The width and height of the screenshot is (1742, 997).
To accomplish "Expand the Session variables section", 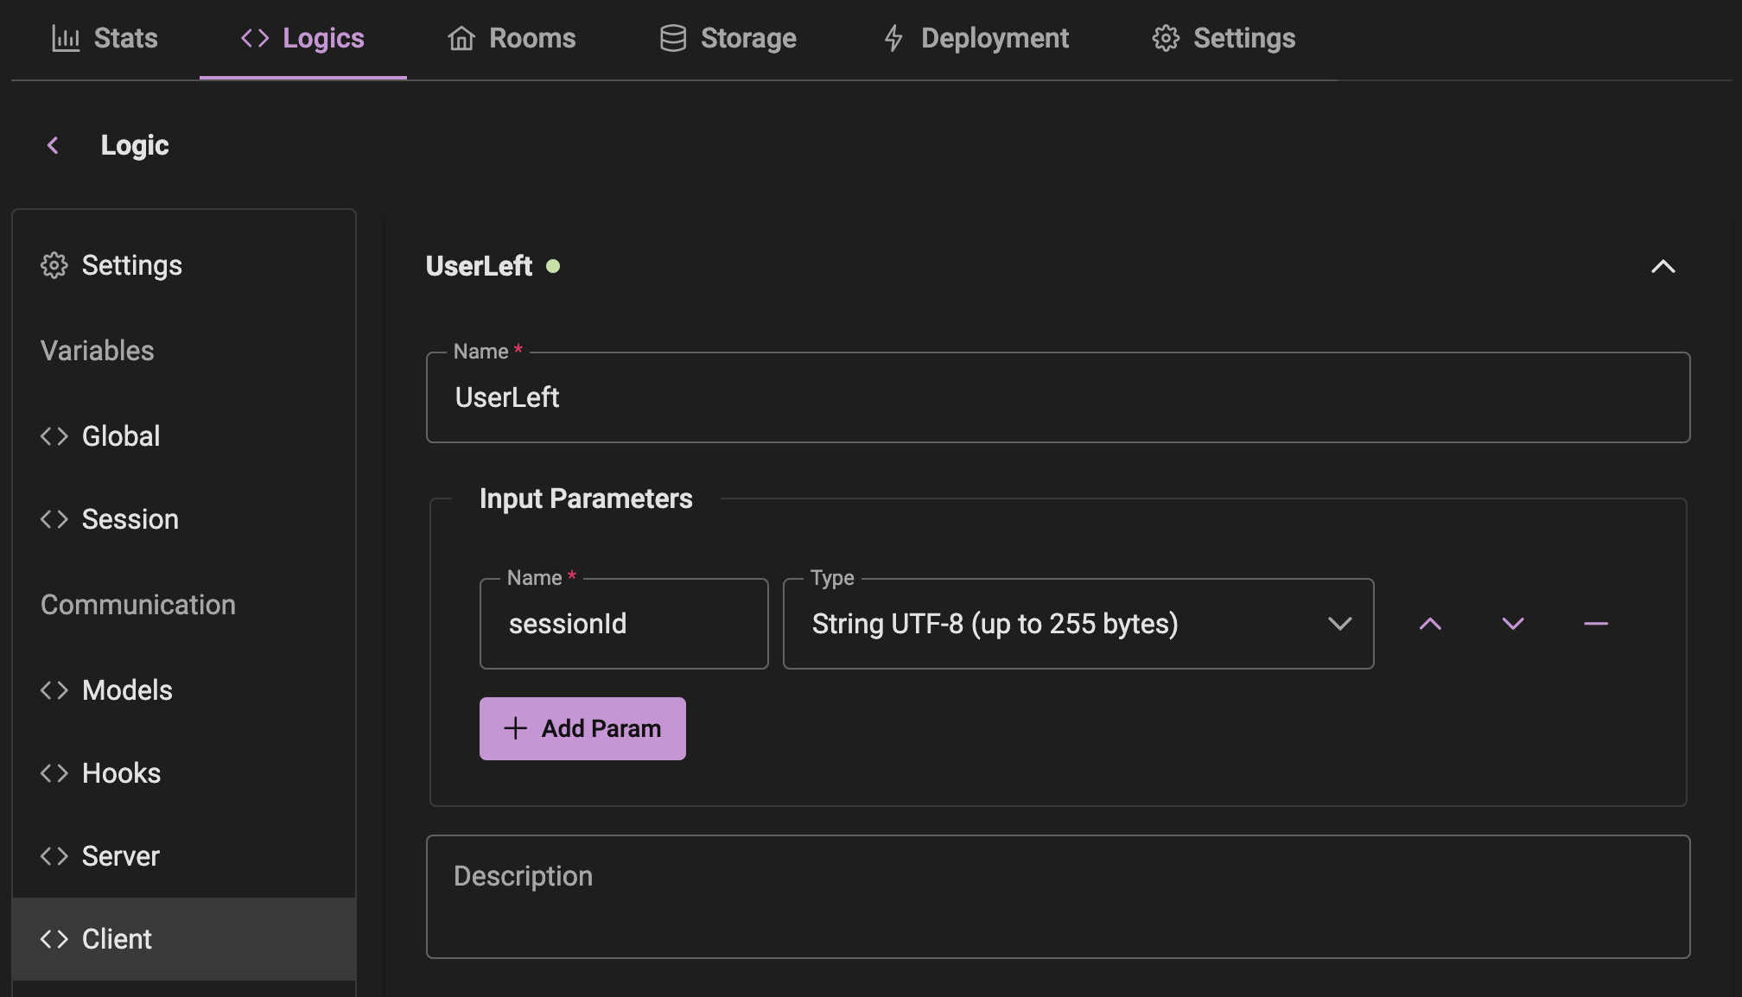I will click(x=130, y=519).
